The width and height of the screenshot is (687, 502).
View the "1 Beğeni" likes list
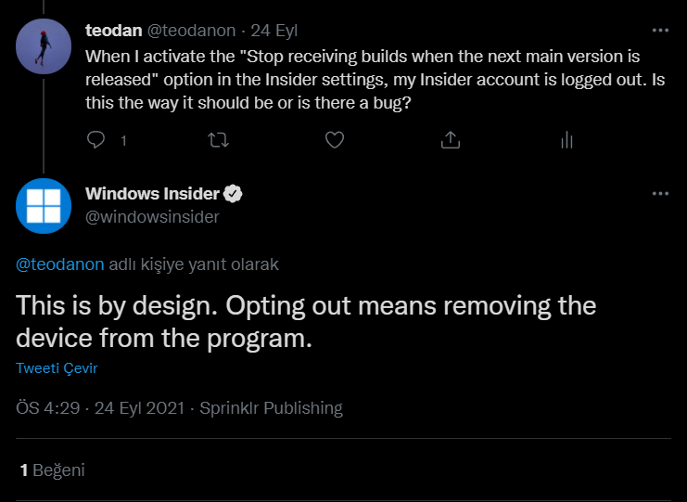click(52, 470)
